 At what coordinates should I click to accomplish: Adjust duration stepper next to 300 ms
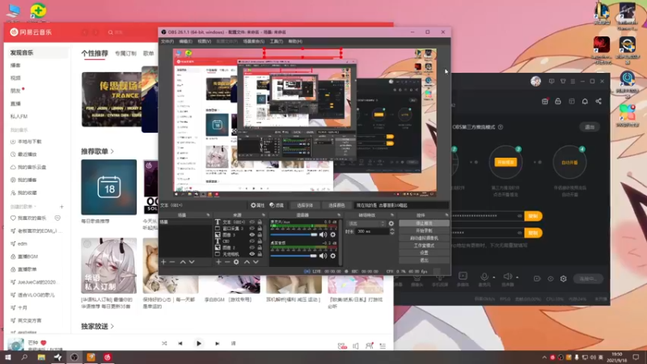tap(391, 231)
